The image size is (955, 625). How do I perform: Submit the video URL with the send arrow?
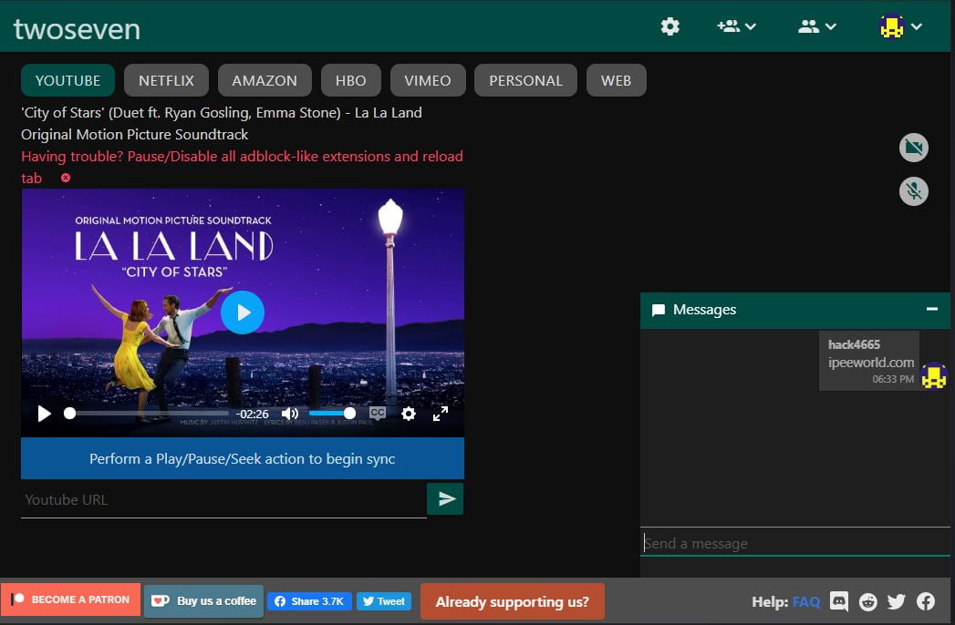445,498
